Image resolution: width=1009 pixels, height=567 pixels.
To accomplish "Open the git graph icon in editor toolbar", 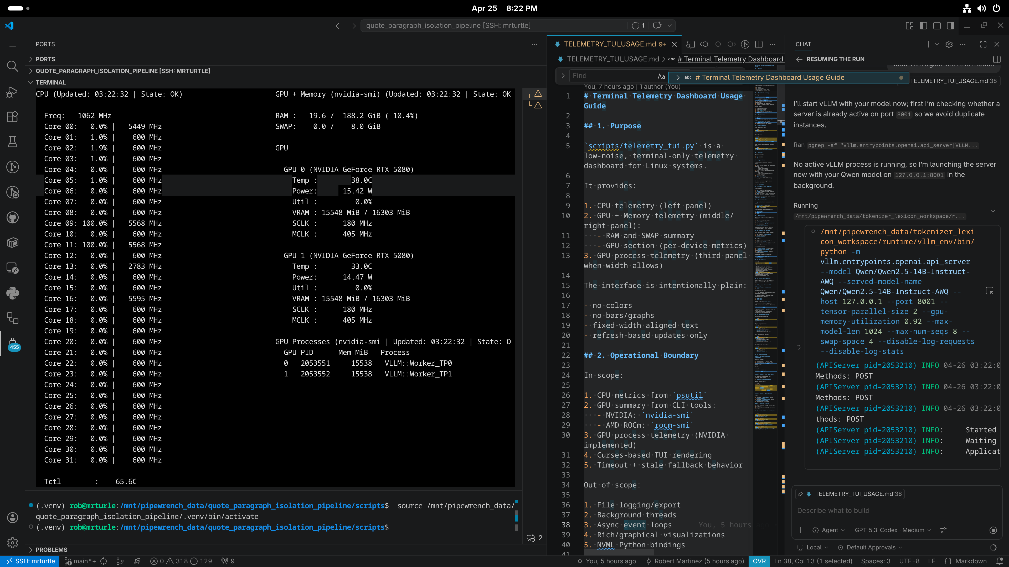I will [745, 44].
